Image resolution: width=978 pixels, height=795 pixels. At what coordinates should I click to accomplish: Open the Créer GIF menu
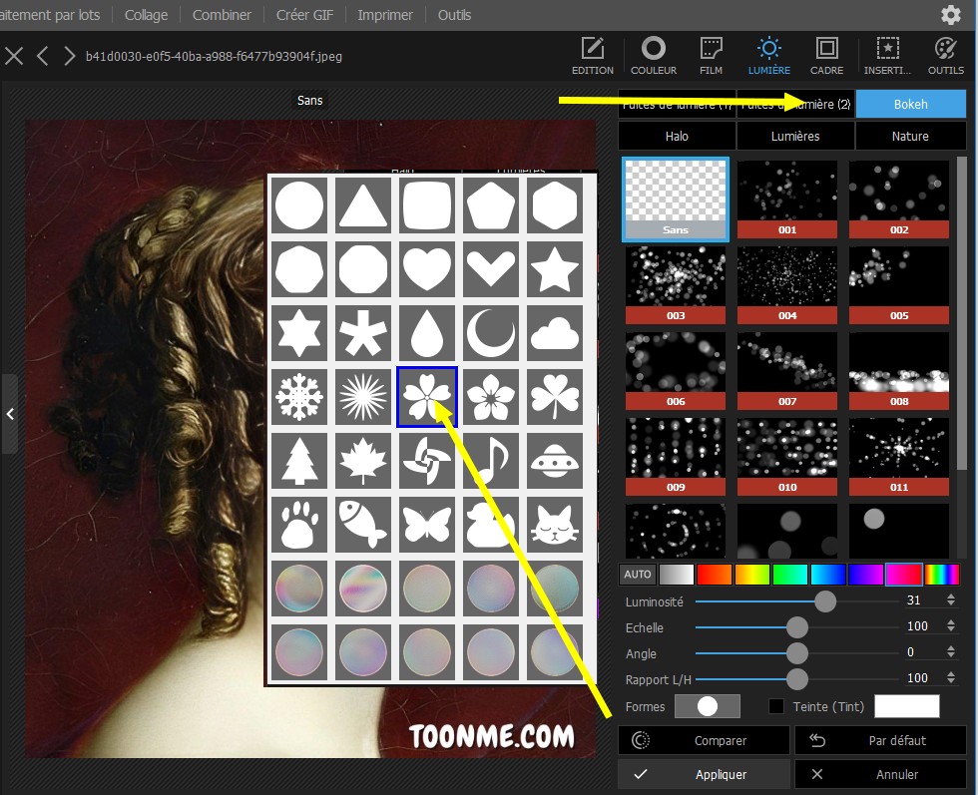tap(304, 15)
